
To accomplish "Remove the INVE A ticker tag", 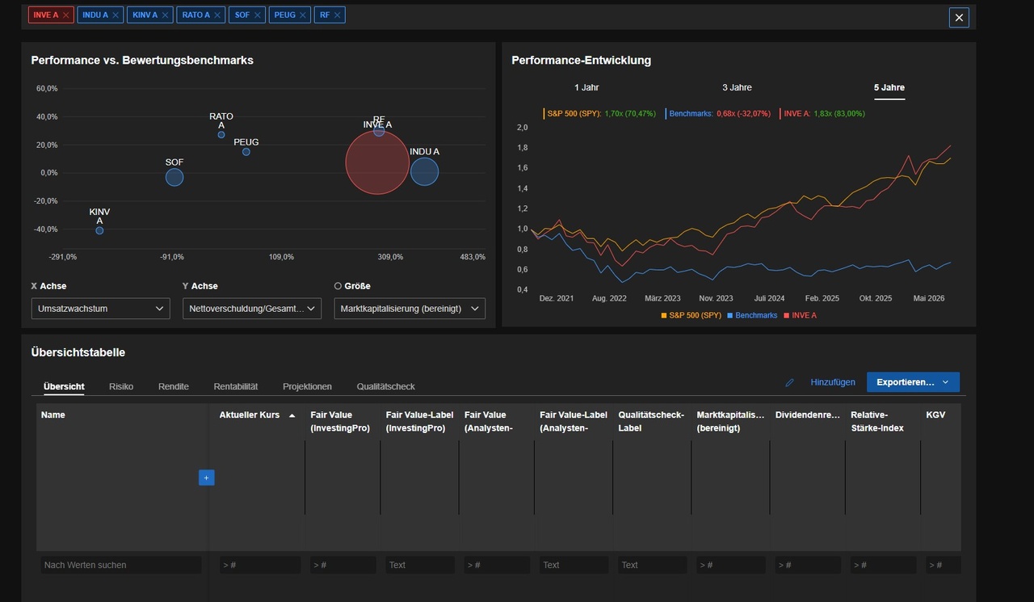I will pos(66,15).
